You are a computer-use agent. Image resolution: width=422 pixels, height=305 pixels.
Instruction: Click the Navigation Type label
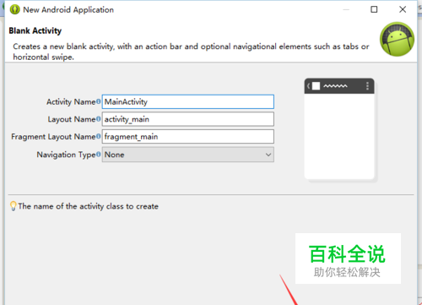point(66,155)
